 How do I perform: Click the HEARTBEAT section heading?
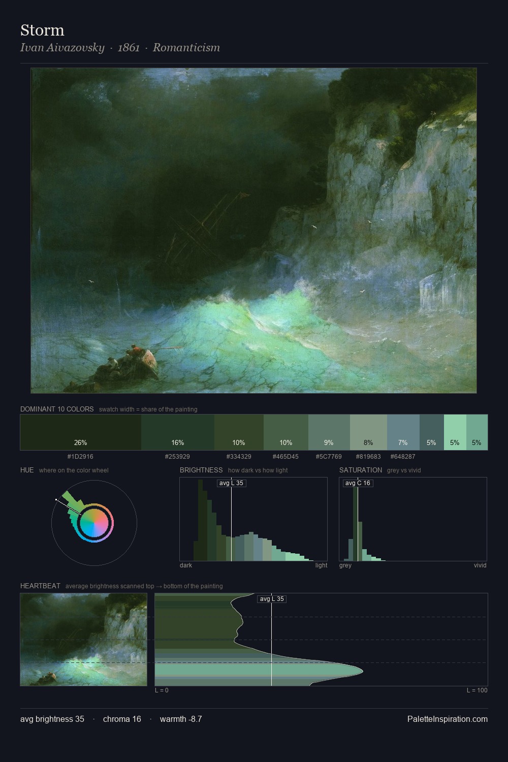(x=40, y=586)
